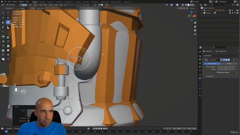Toggle Weapon collection render camera icon
The width and height of the screenshot is (240, 135).
point(237,13)
